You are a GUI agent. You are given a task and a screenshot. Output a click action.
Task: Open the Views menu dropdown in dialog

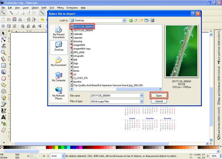click(x=147, y=21)
